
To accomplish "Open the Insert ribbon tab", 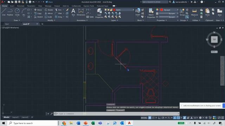I will [x=12, y=6].
